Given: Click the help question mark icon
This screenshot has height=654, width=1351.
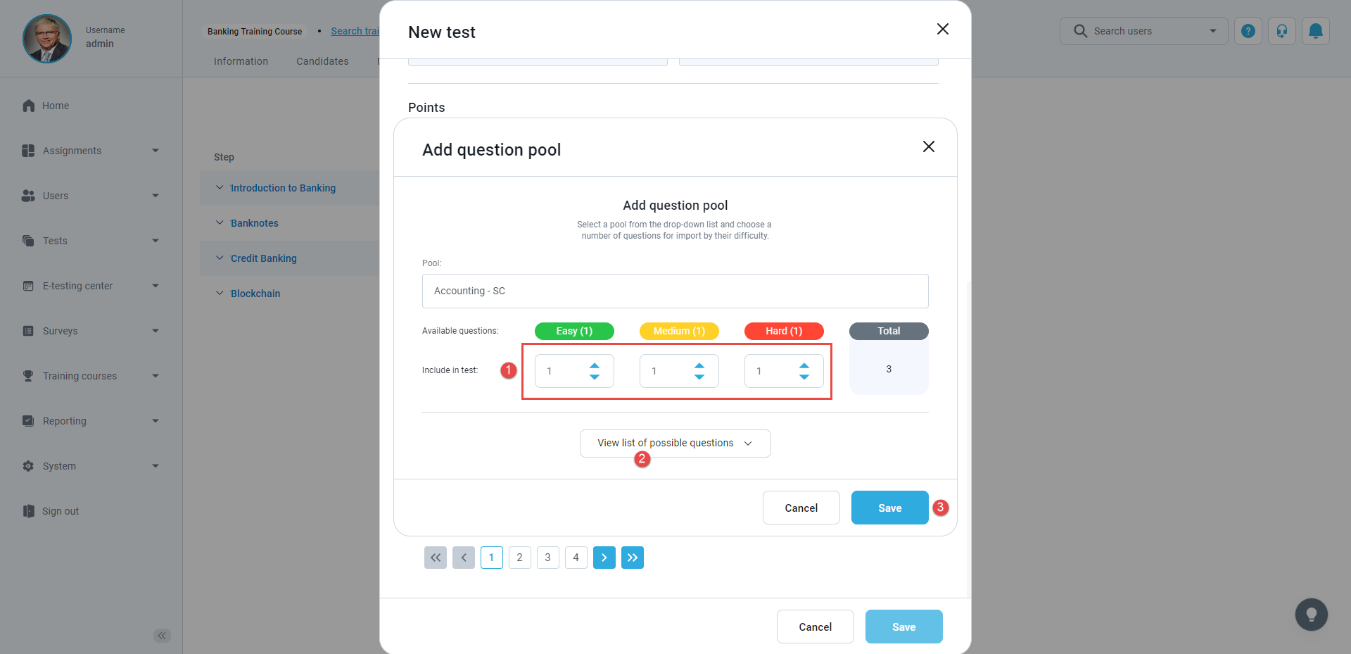Looking at the screenshot, I should click(1248, 31).
